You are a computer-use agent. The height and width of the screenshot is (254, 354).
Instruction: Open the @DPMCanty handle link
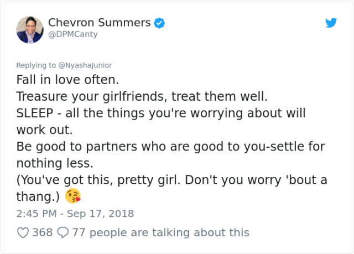click(73, 34)
